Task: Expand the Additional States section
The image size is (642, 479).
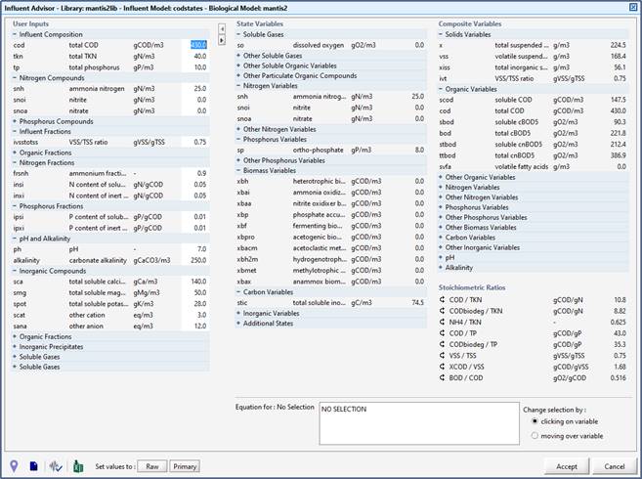Action: pos(238,324)
